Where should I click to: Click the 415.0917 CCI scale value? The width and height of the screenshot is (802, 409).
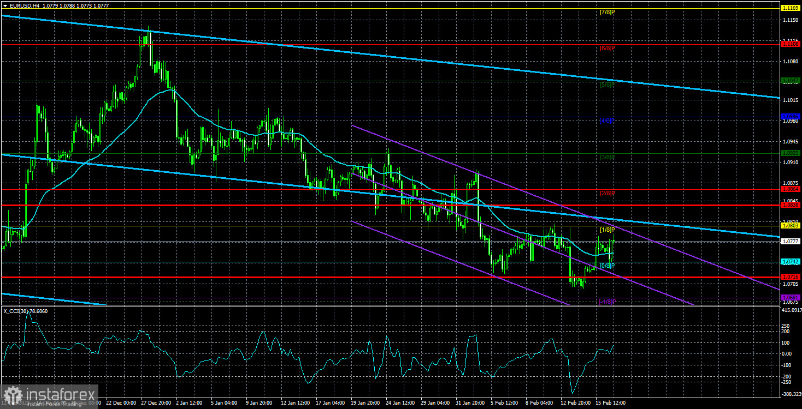point(791,310)
